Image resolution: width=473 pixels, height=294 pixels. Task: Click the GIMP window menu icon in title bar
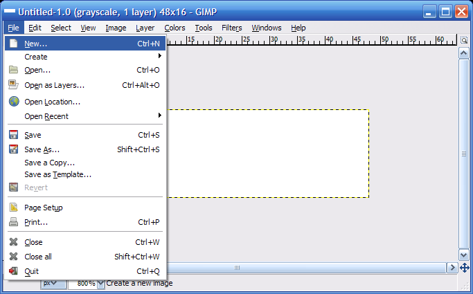pyautogui.click(x=10, y=12)
